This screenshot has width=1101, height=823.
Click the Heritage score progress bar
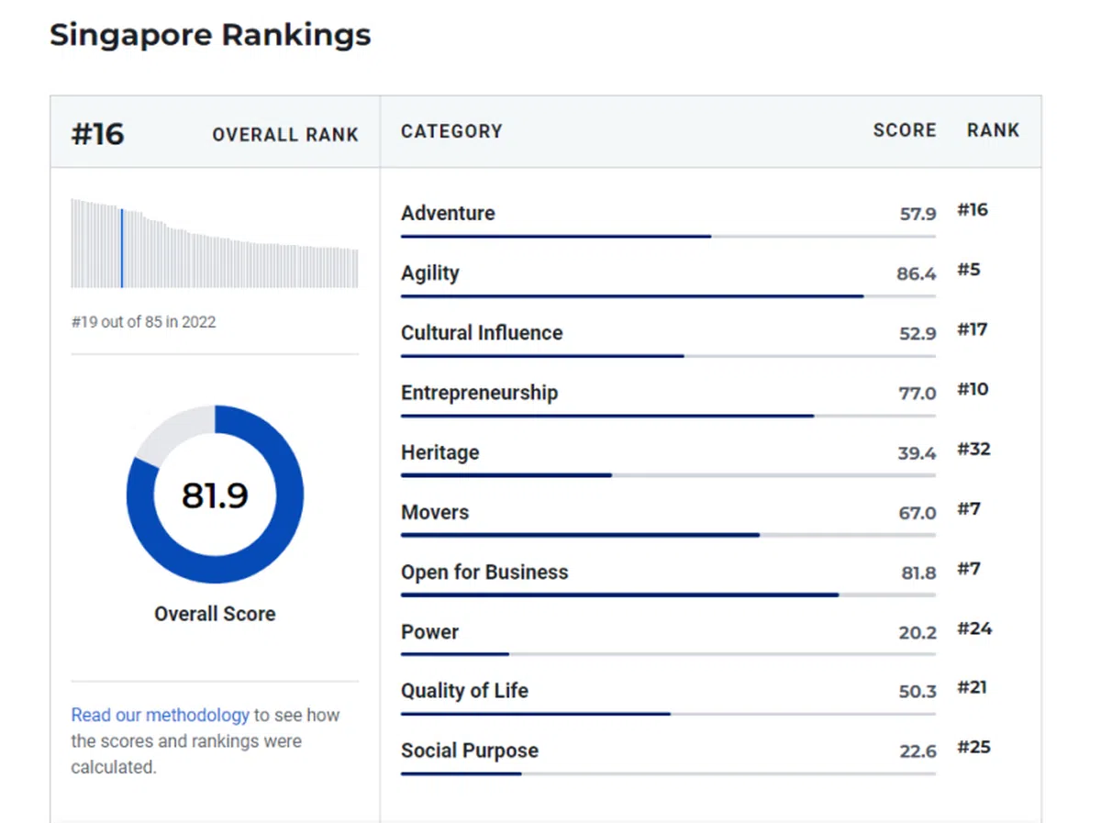click(667, 475)
